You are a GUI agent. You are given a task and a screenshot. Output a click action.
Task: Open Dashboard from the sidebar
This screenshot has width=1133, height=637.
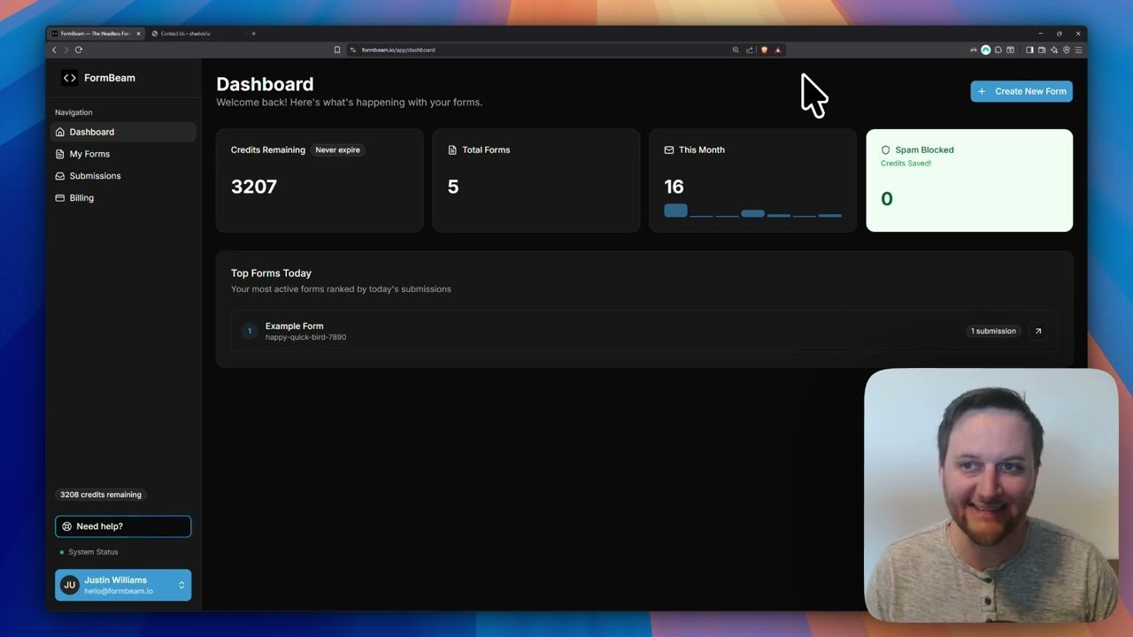click(123, 132)
